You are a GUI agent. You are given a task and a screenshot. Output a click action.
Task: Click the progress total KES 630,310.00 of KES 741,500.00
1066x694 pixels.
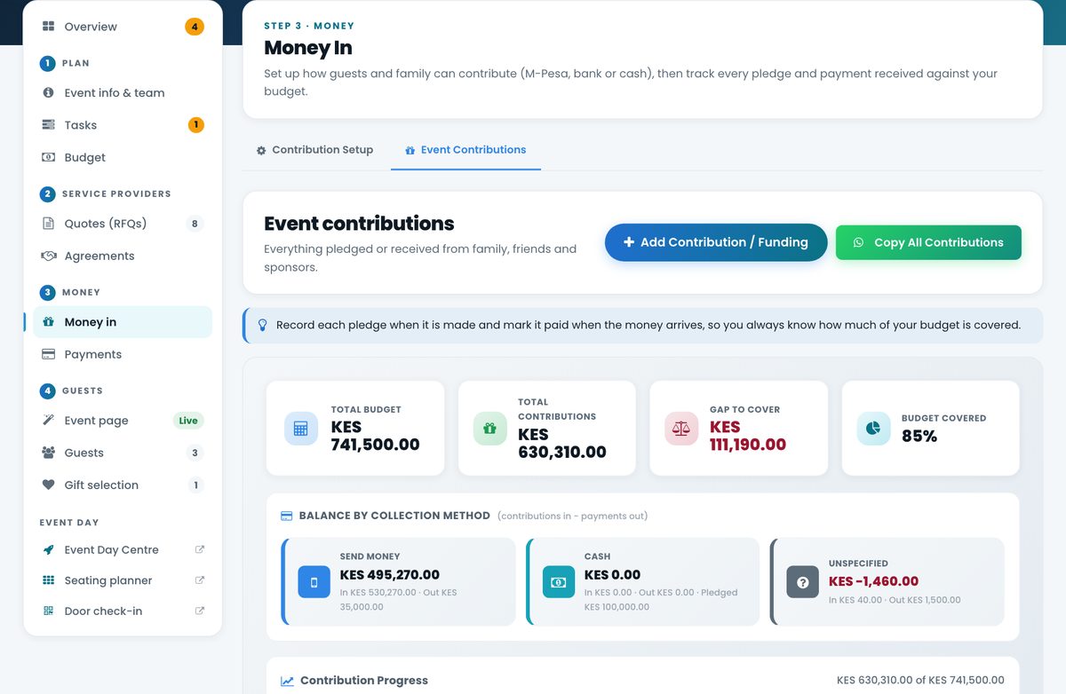(x=920, y=681)
